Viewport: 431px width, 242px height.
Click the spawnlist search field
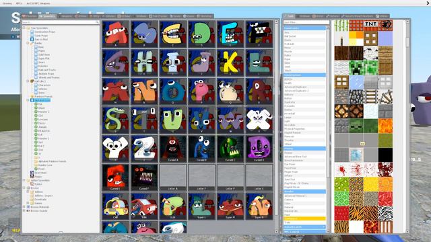61,22
